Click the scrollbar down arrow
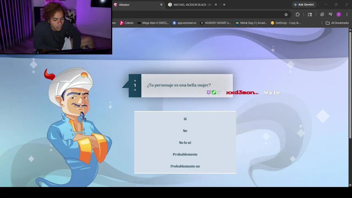 tap(350, 185)
